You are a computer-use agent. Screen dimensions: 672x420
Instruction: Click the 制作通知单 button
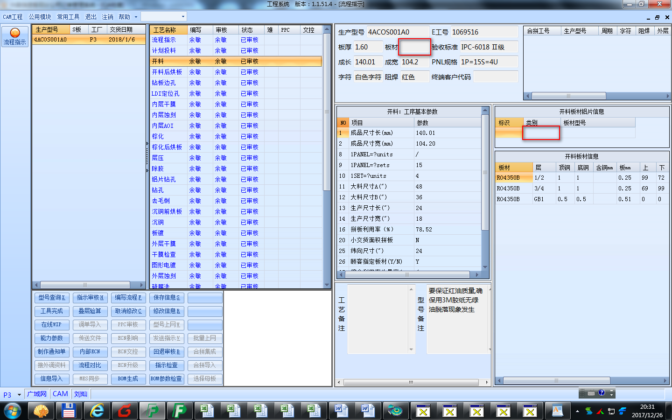coord(52,351)
